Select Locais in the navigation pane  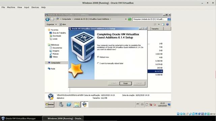53,39
